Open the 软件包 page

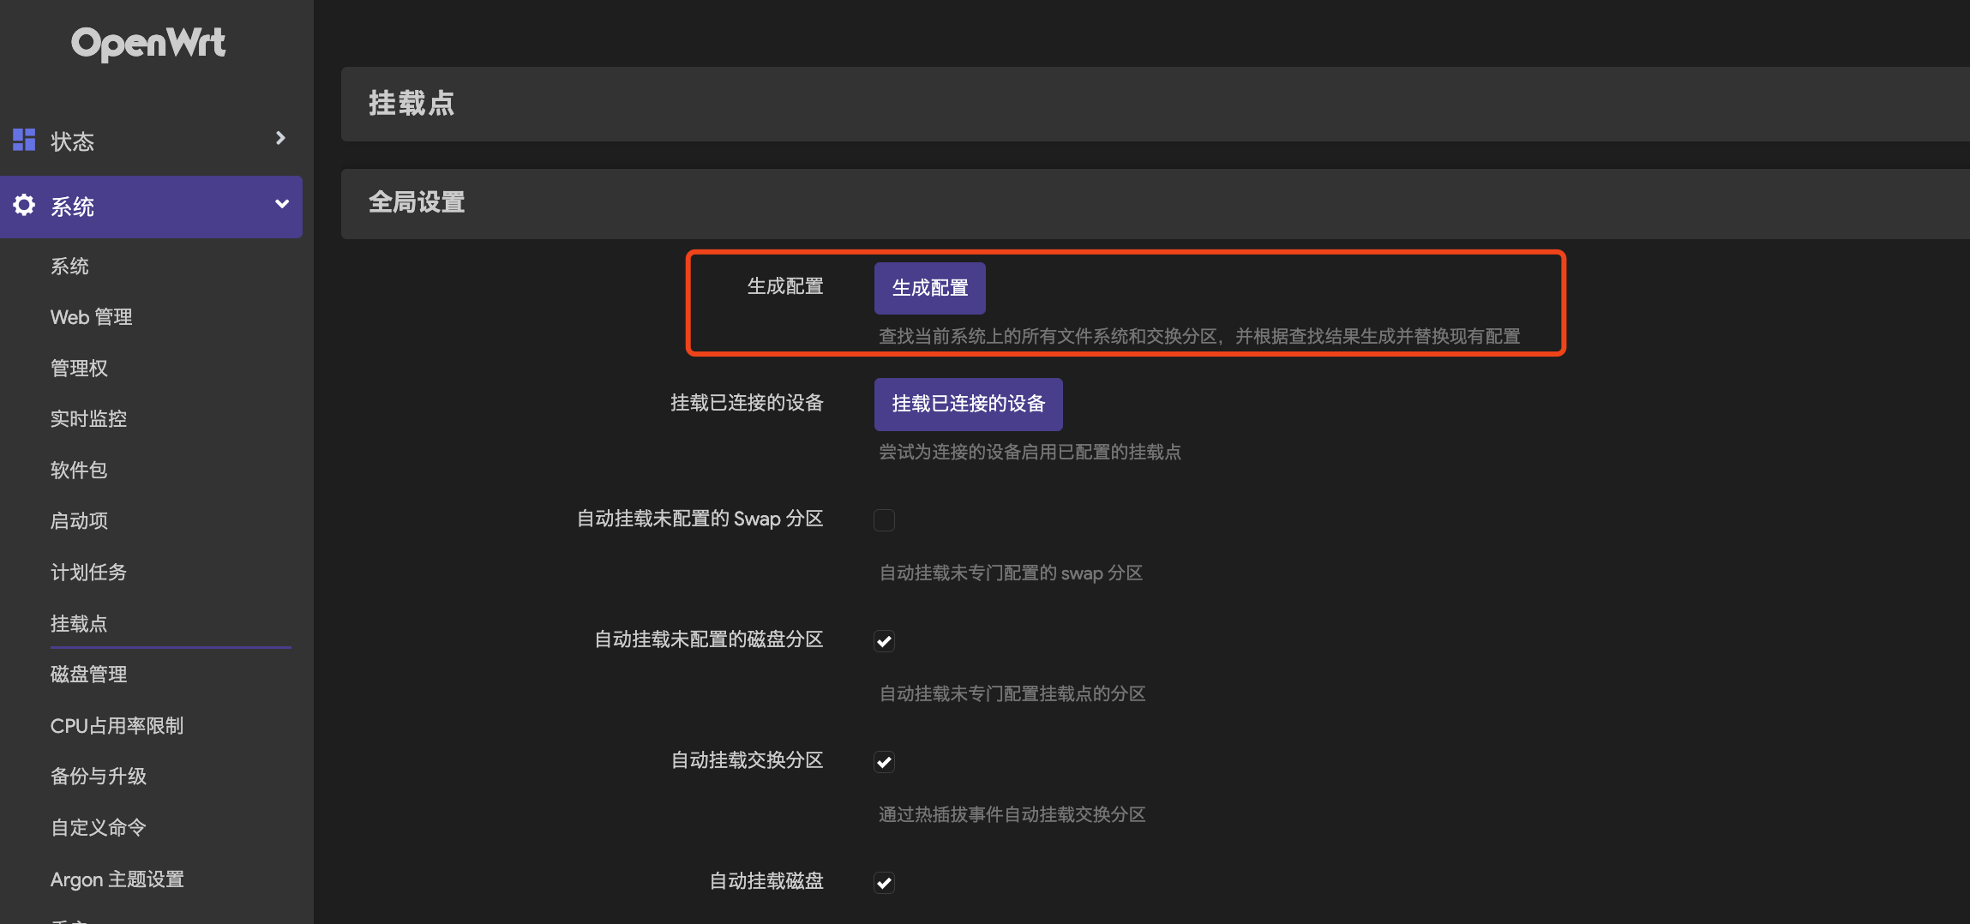pos(79,470)
